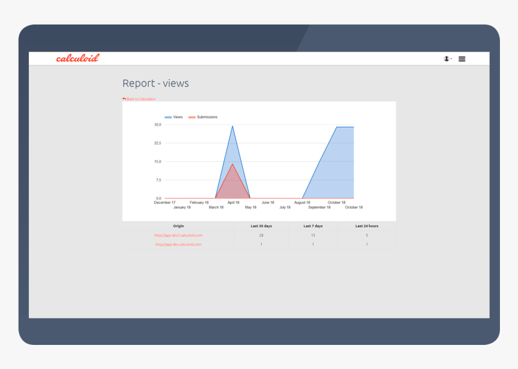This screenshot has width=518, height=369.
Task: Click the 30,0 y-axis value
Action: click(x=158, y=125)
